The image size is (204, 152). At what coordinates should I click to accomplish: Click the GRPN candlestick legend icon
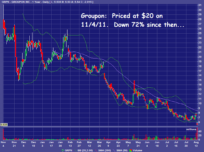click(x=63, y=150)
